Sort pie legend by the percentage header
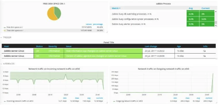Image resolution: width=218 pixels, height=105 pixels. 98,24
